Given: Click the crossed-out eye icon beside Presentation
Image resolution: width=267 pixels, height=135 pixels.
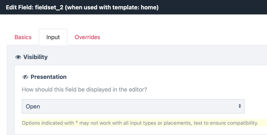Looking at the screenshot, I should 25,77.
